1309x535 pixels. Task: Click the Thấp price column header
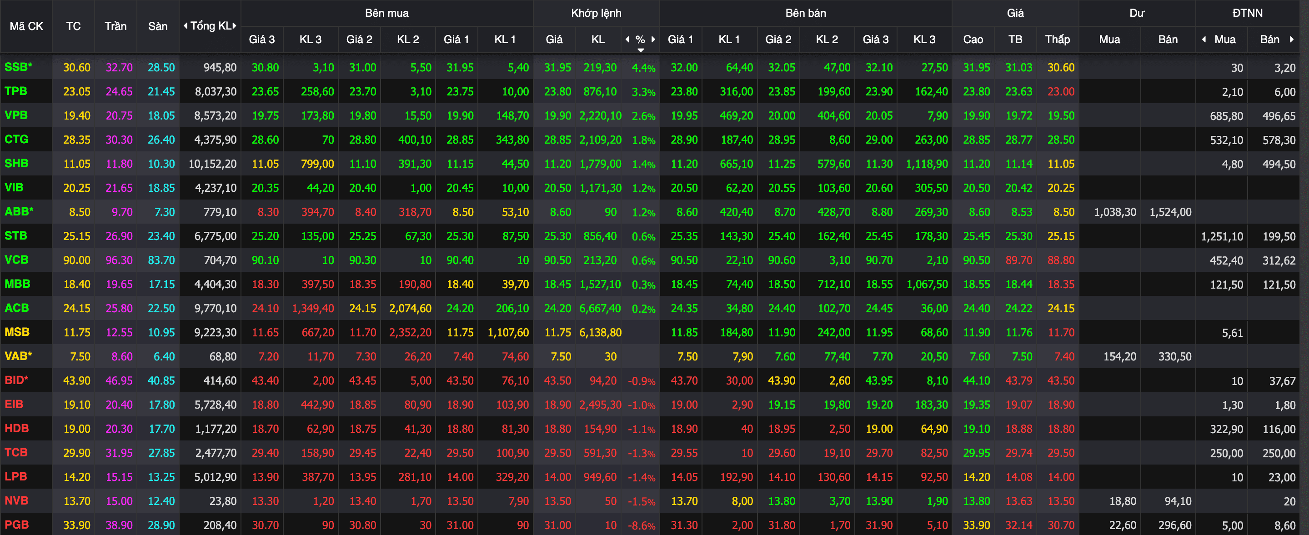(1058, 39)
